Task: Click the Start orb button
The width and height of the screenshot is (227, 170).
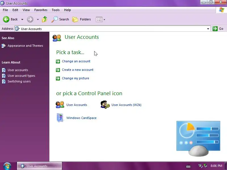Action: pos(7,166)
